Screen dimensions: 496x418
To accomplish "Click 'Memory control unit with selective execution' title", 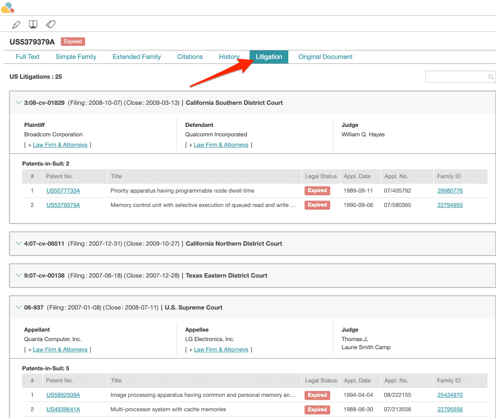I will (x=203, y=205).
